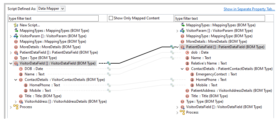The width and height of the screenshot is (276, 119).
Task: Click Show in Separate Property Tab link
Action: pos(249,9)
